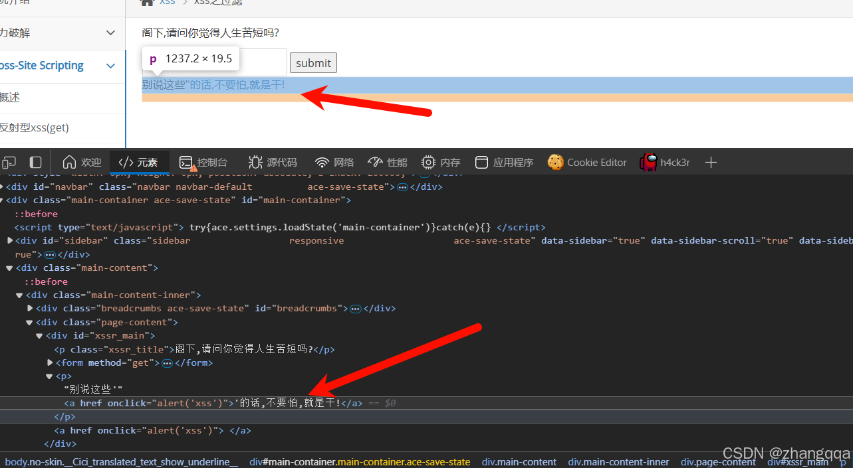
Task: Open the 性能 performance tab
Action: pyautogui.click(x=388, y=163)
